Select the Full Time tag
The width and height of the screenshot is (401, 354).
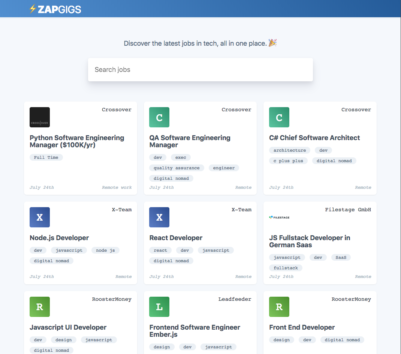(46, 157)
